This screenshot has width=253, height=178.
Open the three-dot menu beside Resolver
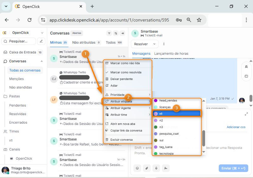(x=164, y=44)
